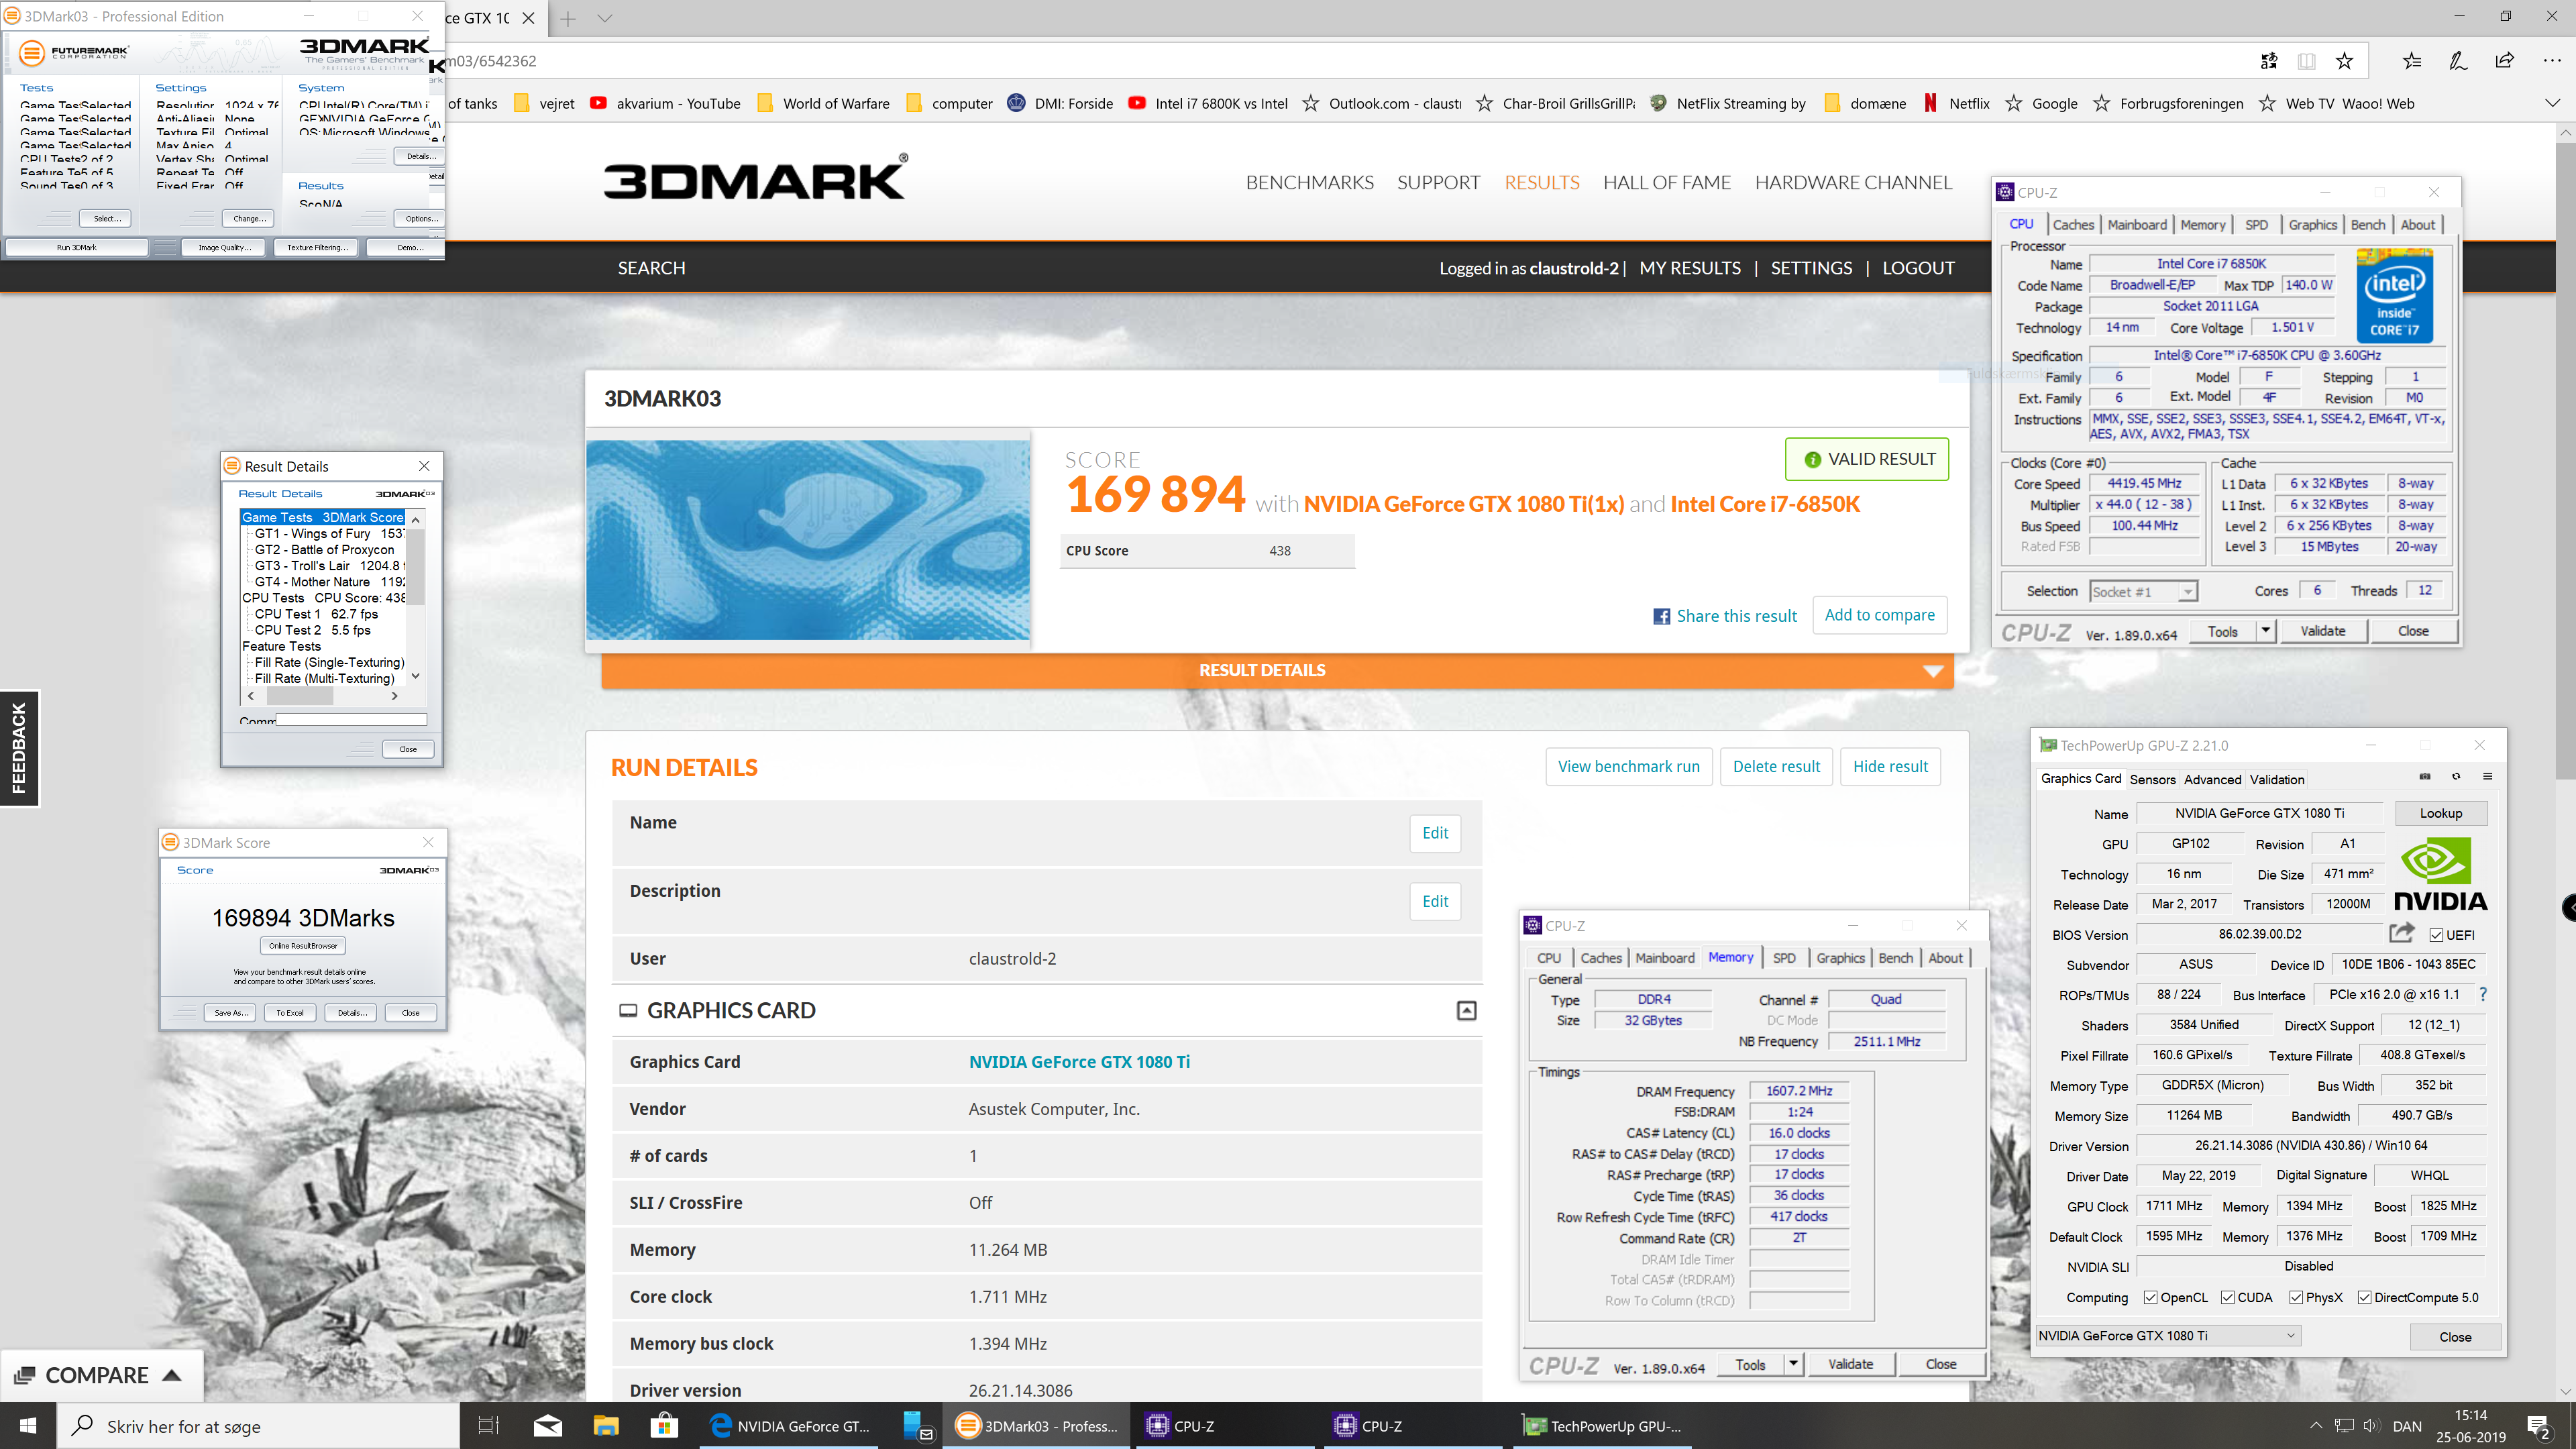
Task: Click View benchmark run button
Action: pyautogui.click(x=1629, y=766)
